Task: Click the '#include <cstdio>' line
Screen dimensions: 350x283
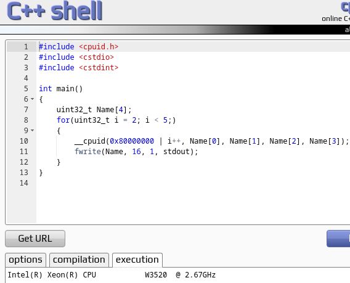Action: click(x=76, y=57)
